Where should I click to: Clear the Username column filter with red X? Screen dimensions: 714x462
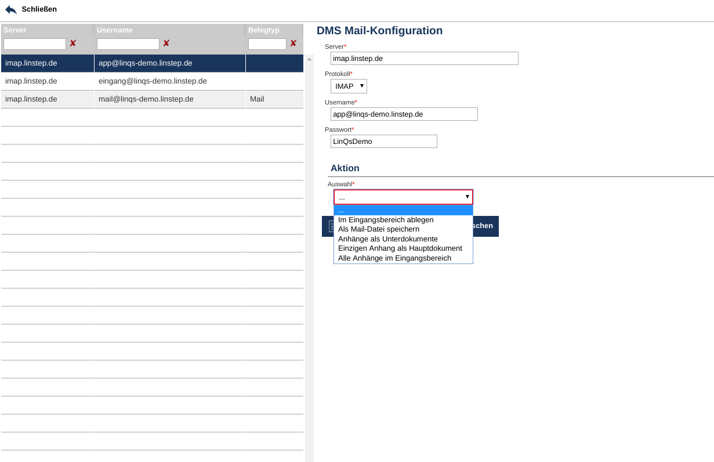[166, 44]
